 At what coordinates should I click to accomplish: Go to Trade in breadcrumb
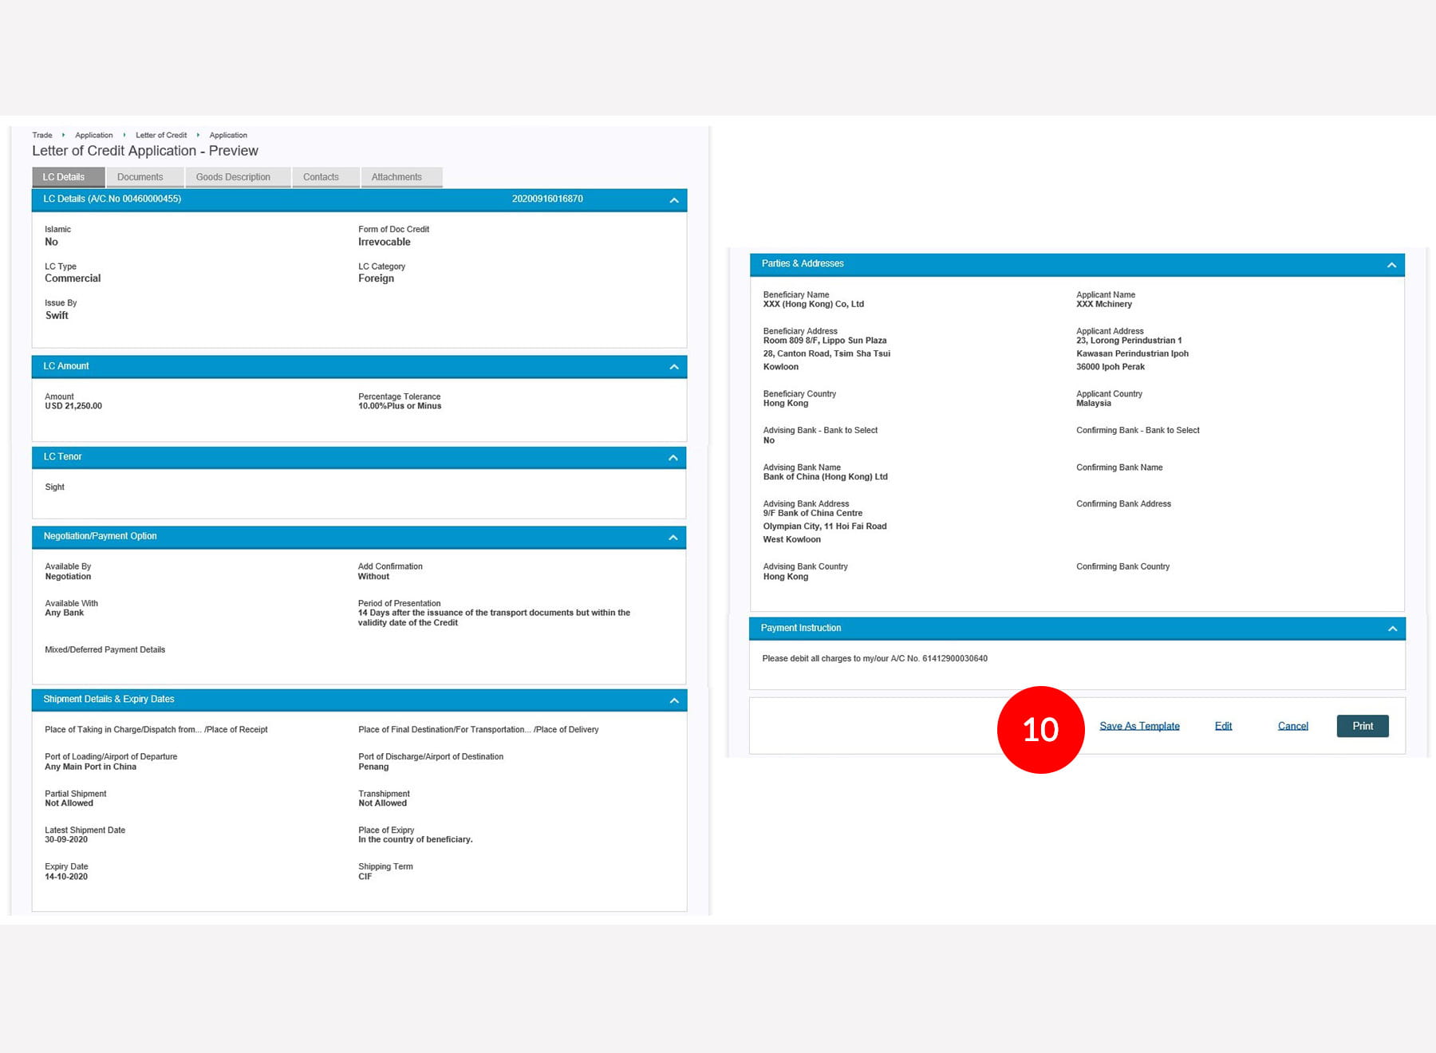click(42, 136)
